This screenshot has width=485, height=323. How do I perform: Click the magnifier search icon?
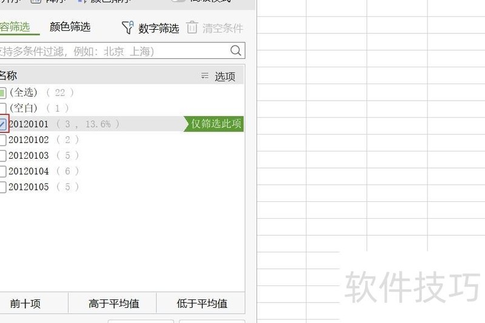[236, 50]
